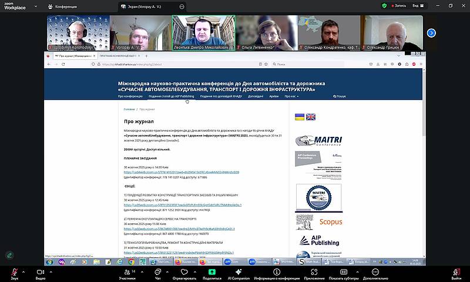The height and width of the screenshot is (282, 470).
Task: Click the green encryption shield icon
Action: [384, 5]
